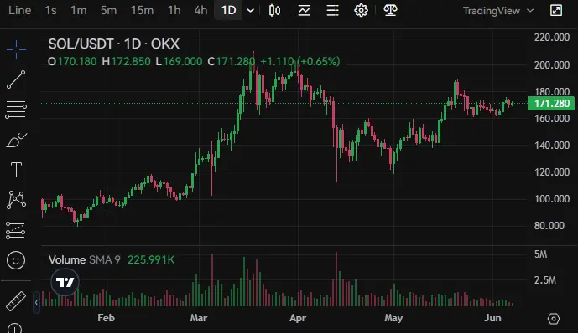Open chart settings gear
The width and height of the screenshot is (578, 333).
click(x=361, y=10)
